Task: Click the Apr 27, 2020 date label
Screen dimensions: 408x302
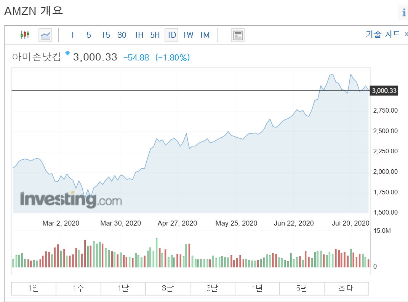Action: click(177, 223)
